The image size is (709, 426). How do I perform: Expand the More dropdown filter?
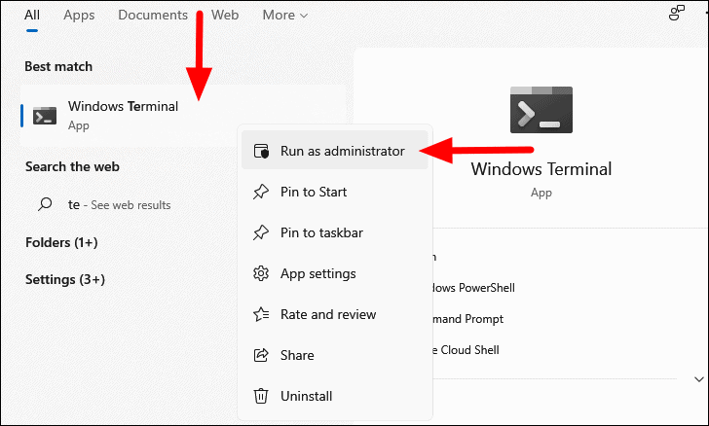284,15
